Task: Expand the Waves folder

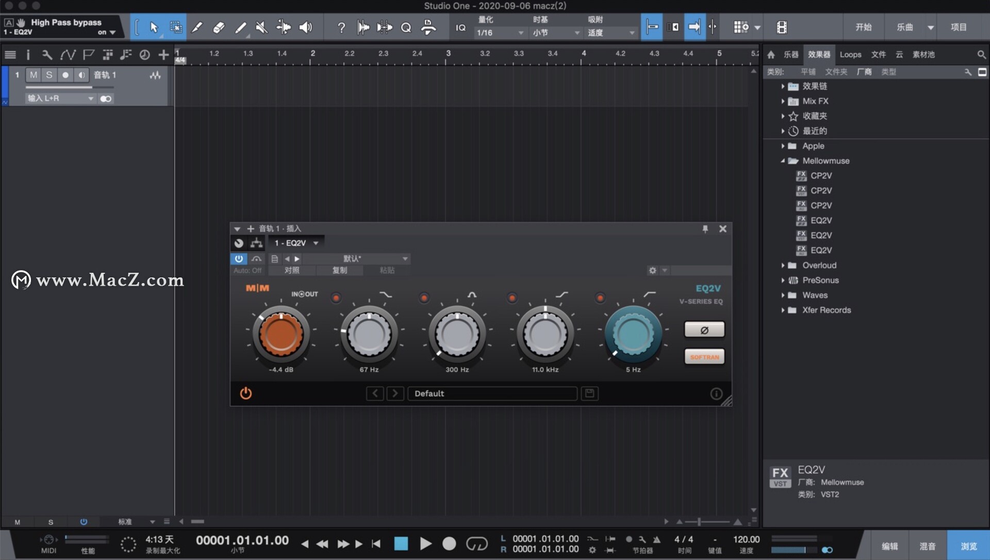Action: pos(783,295)
